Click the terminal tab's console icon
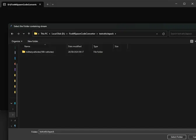Screen dimensions: 196x140 point(4,4)
